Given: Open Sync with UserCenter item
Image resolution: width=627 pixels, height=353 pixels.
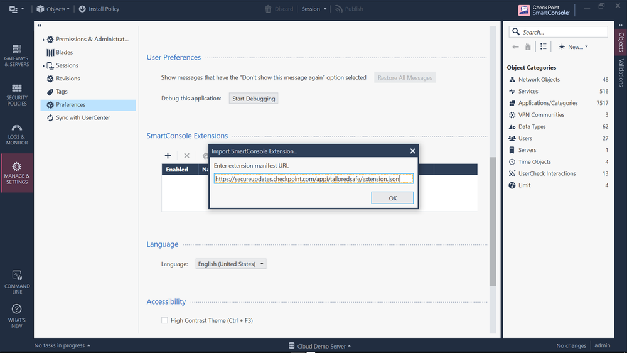Looking at the screenshot, I should pos(78,117).
